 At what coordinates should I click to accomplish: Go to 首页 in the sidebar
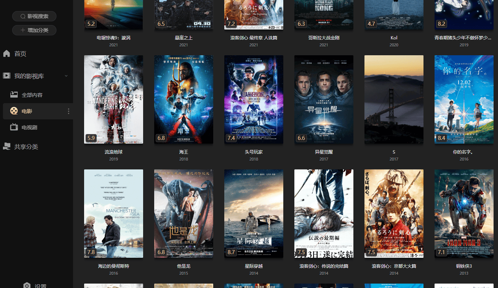(x=20, y=54)
